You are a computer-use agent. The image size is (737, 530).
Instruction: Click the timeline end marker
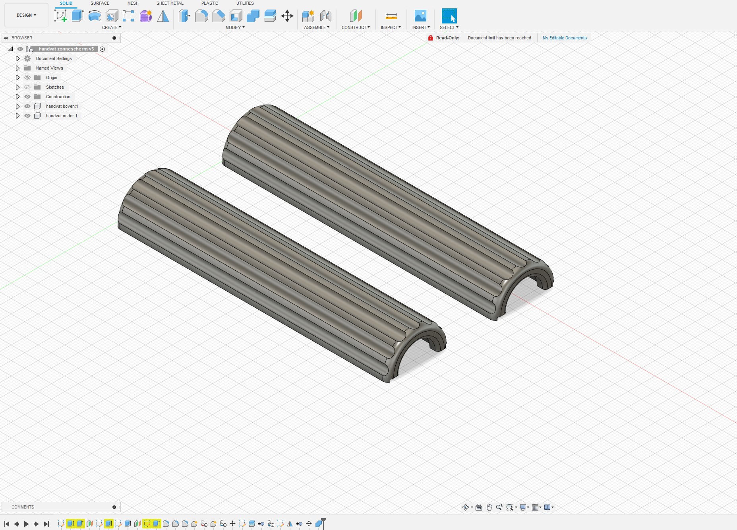tap(324, 523)
